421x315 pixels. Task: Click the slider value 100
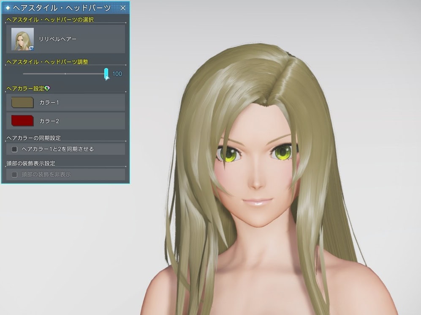pyautogui.click(x=117, y=74)
